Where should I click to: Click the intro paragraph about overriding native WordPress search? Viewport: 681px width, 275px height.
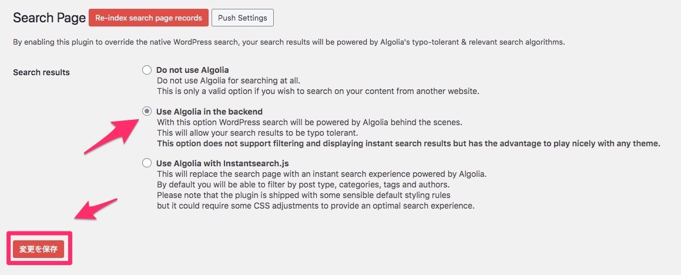tap(288, 42)
